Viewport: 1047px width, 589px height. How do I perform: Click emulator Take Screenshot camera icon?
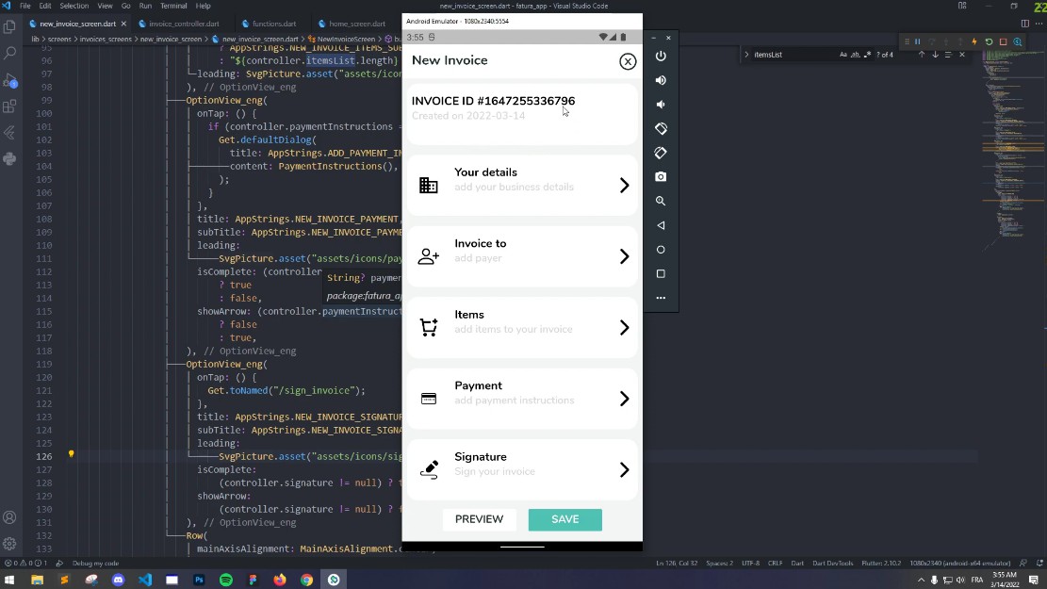pyautogui.click(x=661, y=177)
